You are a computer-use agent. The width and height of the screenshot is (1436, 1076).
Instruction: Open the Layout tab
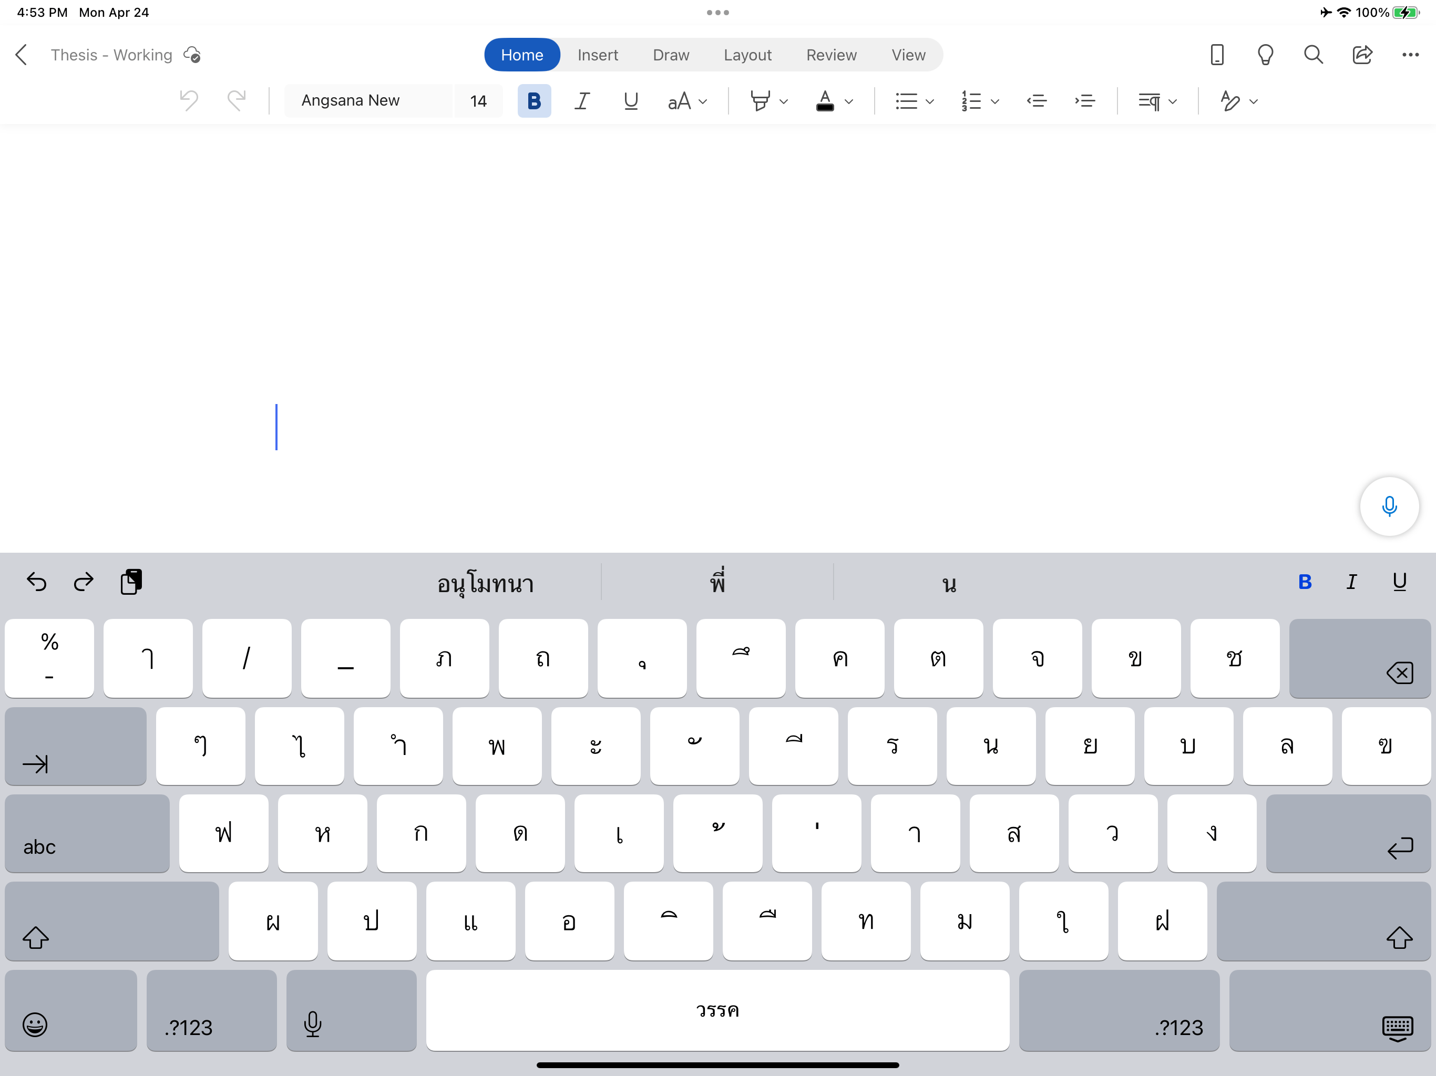tap(747, 55)
